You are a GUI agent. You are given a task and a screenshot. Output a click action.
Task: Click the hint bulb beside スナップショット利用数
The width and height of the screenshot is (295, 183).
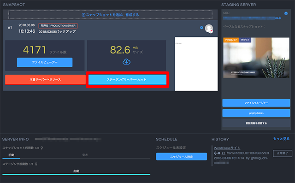click(x=42, y=148)
